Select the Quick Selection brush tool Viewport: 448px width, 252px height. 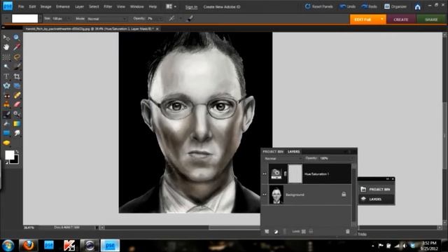tap(17, 66)
